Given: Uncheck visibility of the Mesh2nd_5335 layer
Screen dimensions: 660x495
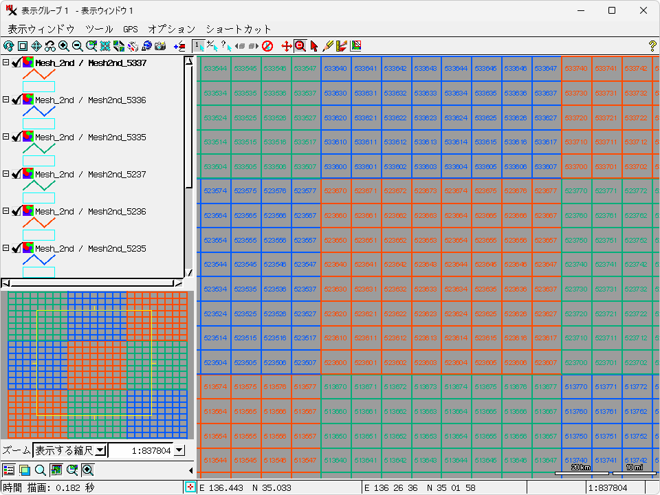Looking at the screenshot, I should (x=17, y=137).
